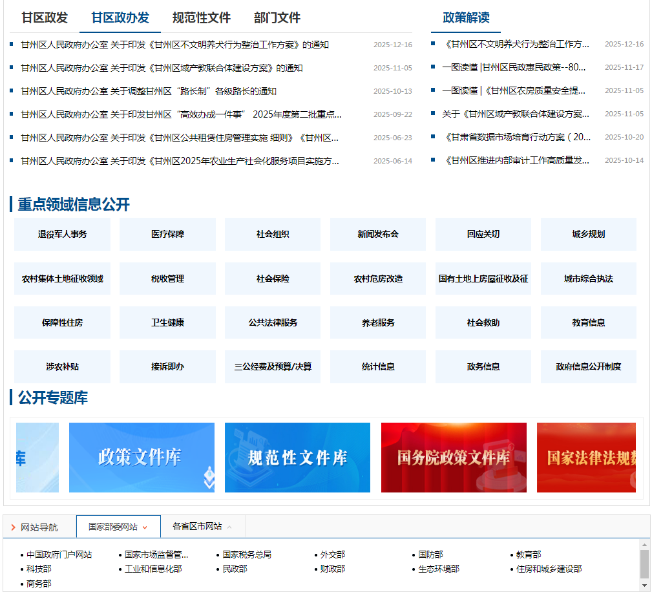The height and width of the screenshot is (592, 652).
Task: Open the 国务院政策文件库 red banner
Action: (454, 458)
